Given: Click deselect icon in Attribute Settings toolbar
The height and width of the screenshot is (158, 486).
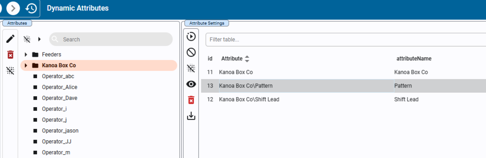Looking at the screenshot, I should click(x=191, y=68).
